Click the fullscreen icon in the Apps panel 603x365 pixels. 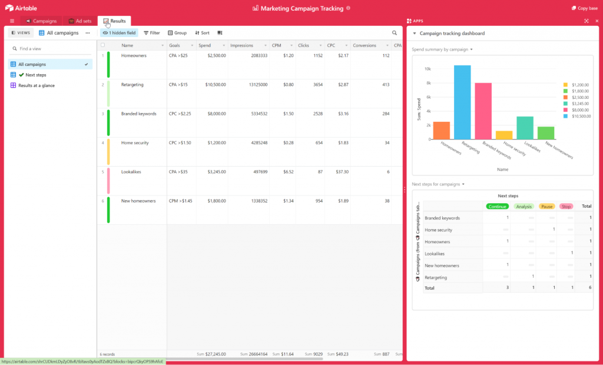tap(587, 21)
